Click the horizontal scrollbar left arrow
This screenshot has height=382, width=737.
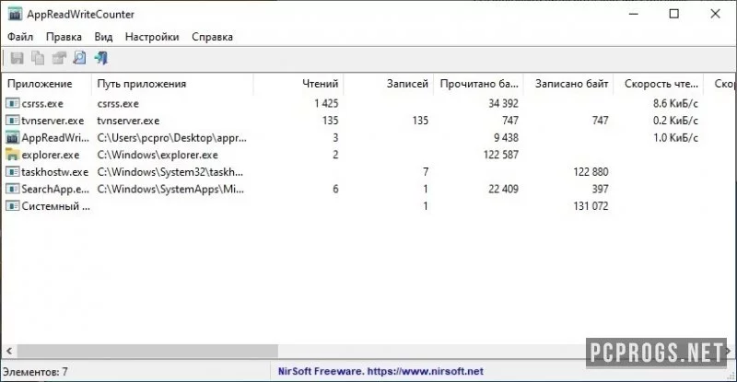point(9,351)
